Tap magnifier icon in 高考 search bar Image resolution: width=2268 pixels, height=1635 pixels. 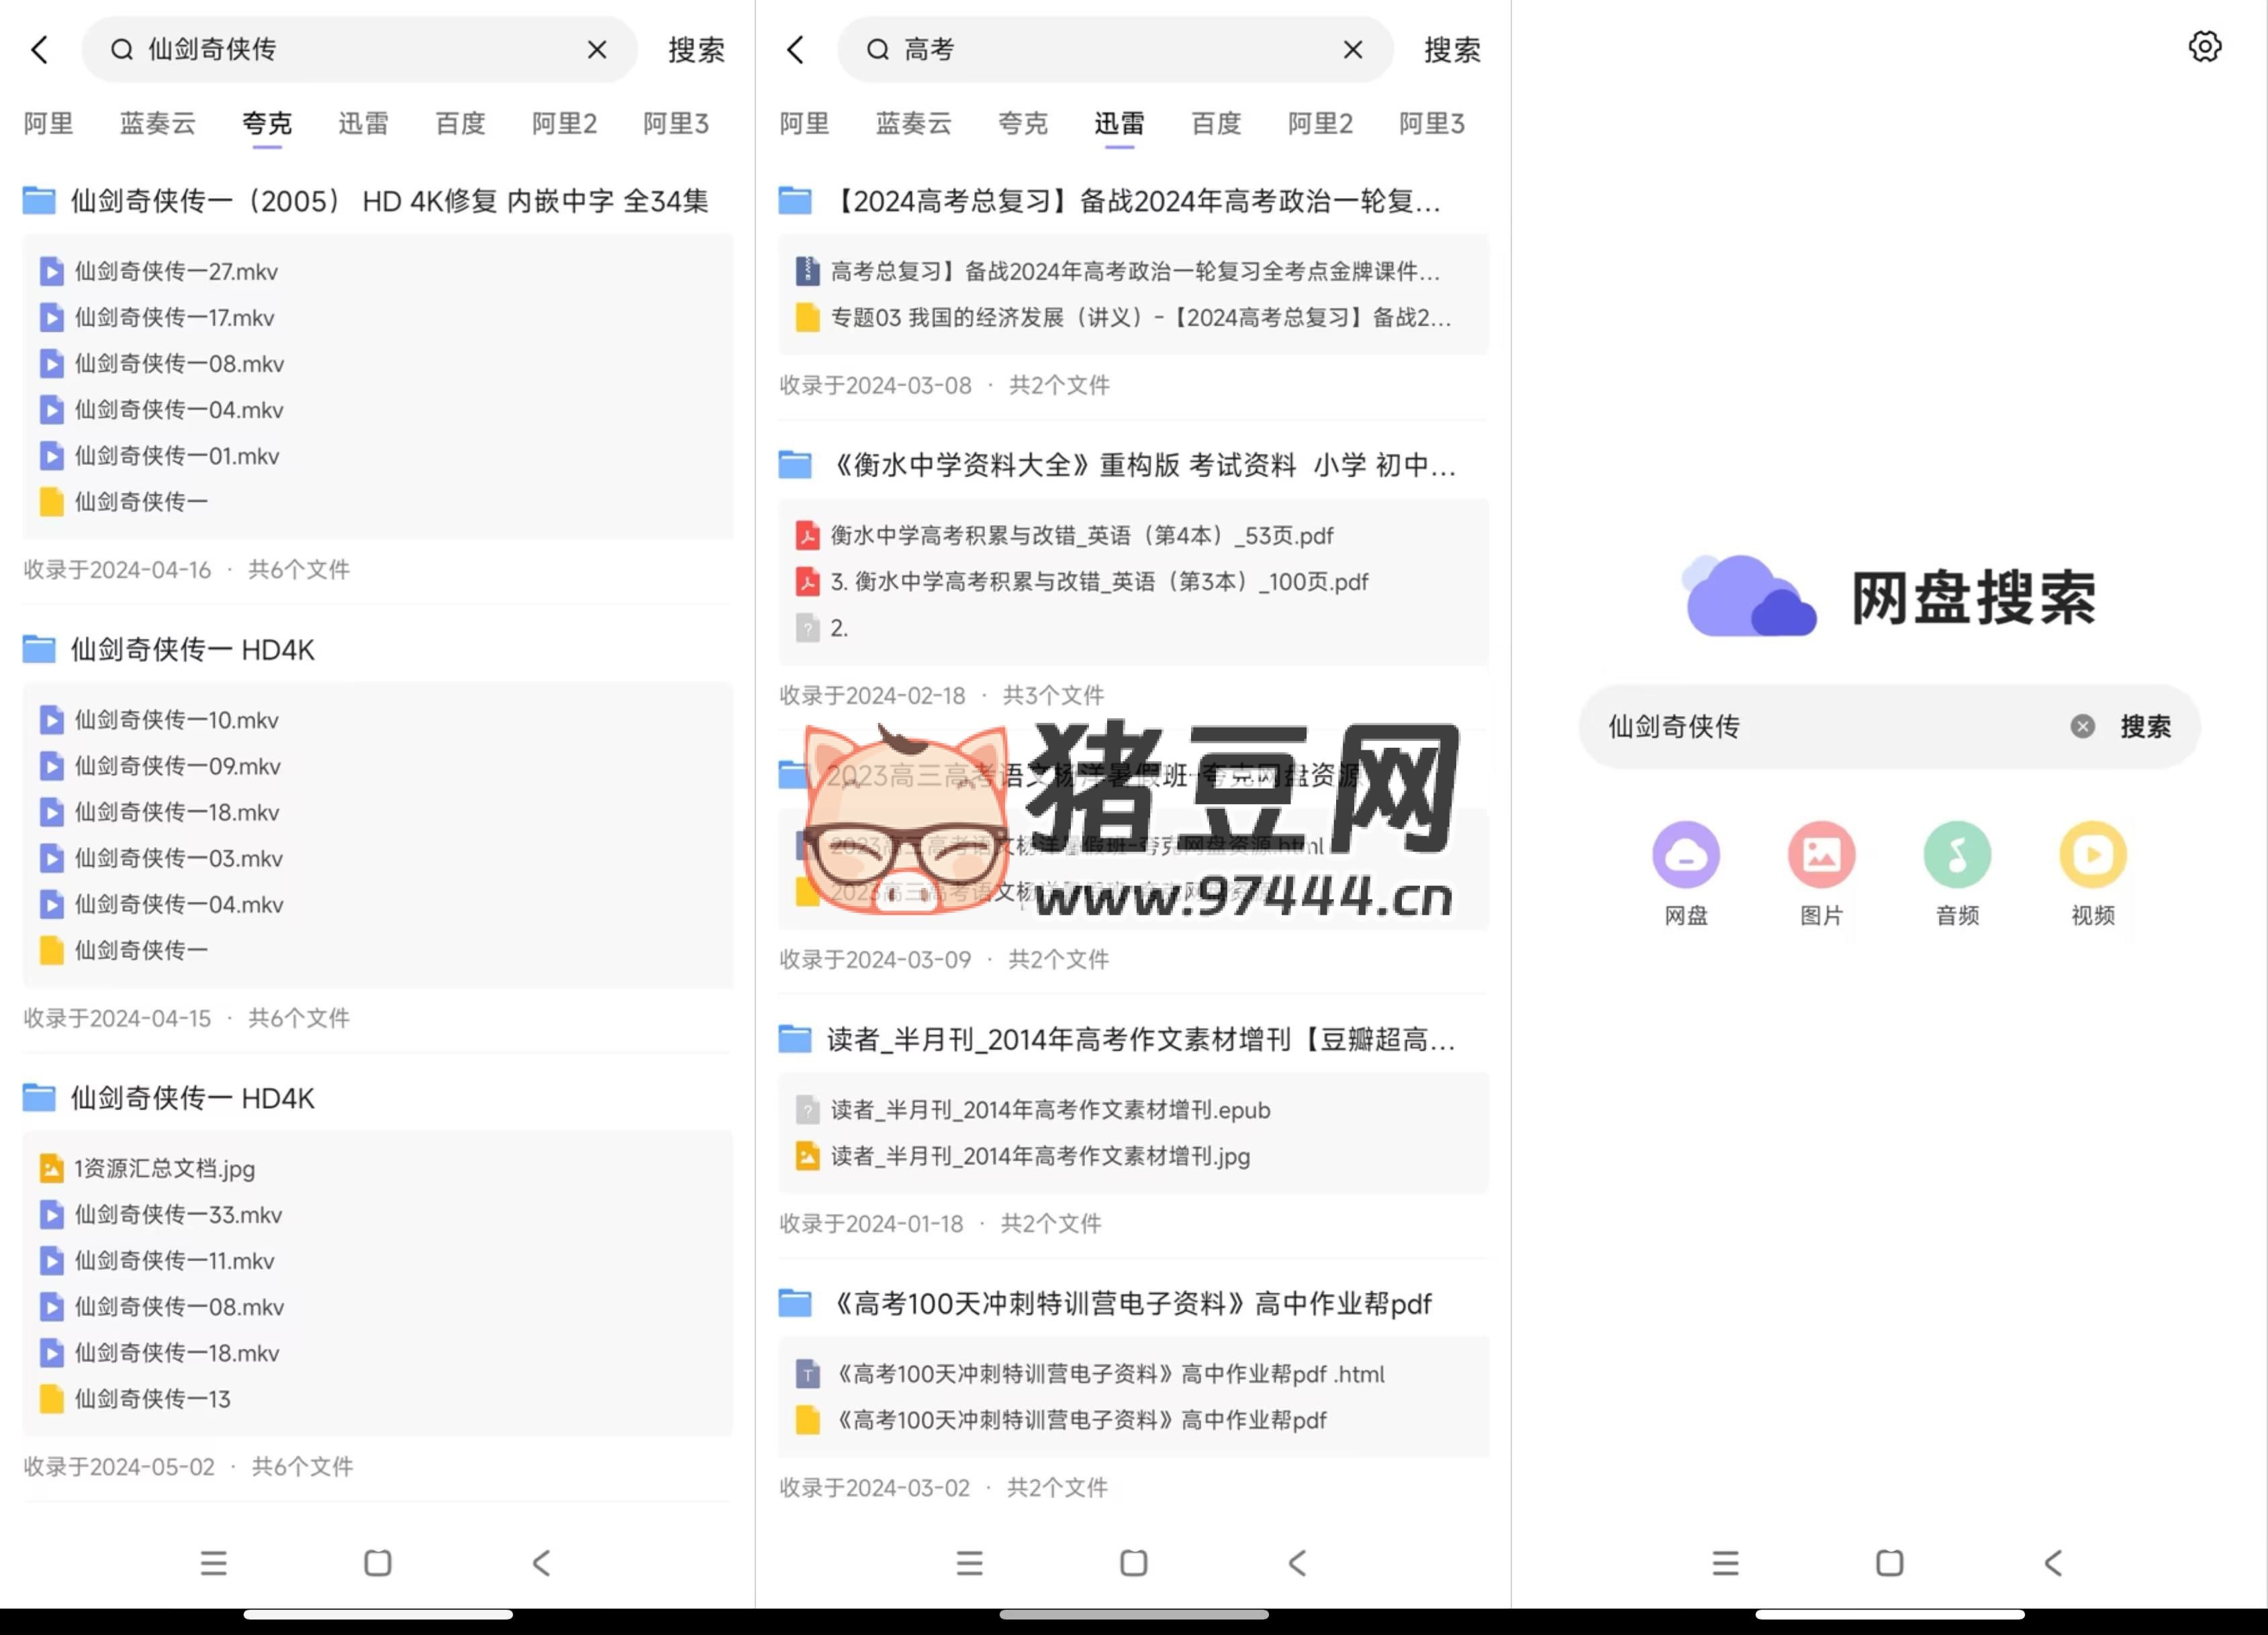click(x=878, y=50)
